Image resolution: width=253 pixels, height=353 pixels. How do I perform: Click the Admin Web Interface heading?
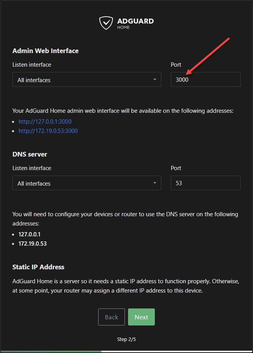click(45, 51)
